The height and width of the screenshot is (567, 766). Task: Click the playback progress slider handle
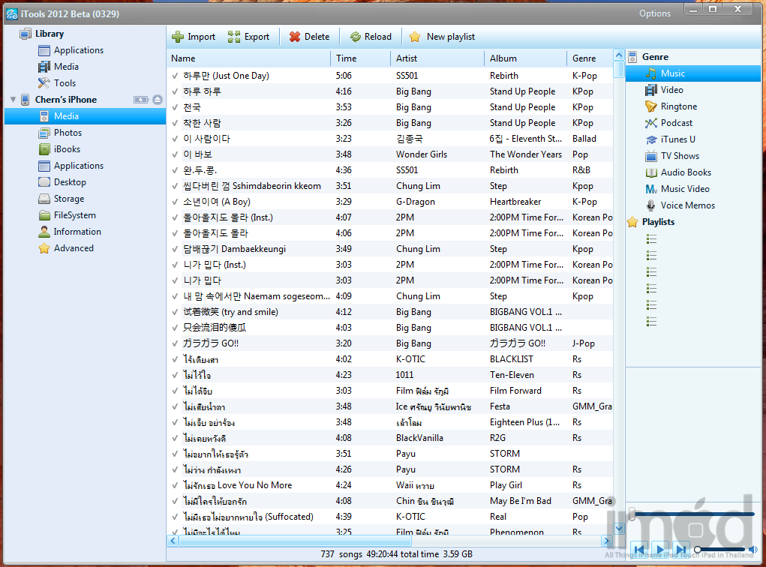[x=632, y=514]
